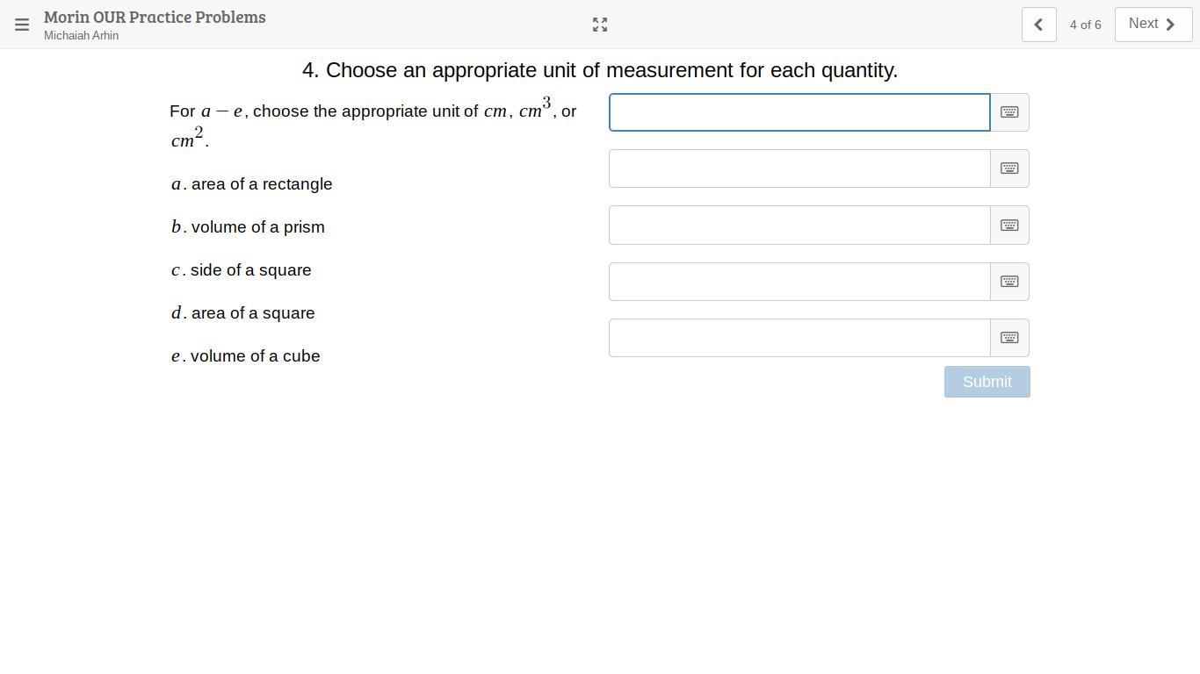Click the '4 of 6' page indicator
The height and width of the screenshot is (674, 1200).
(x=1085, y=25)
